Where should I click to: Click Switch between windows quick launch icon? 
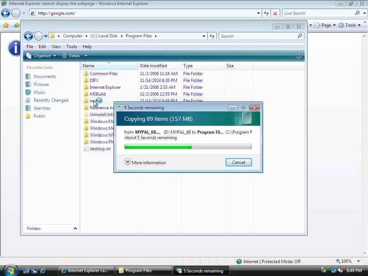point(34,271)
